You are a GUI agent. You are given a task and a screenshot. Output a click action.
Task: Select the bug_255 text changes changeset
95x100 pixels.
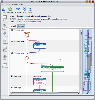52,69
